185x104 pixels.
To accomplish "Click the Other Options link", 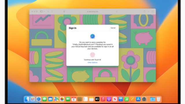I will pos(92,62).
